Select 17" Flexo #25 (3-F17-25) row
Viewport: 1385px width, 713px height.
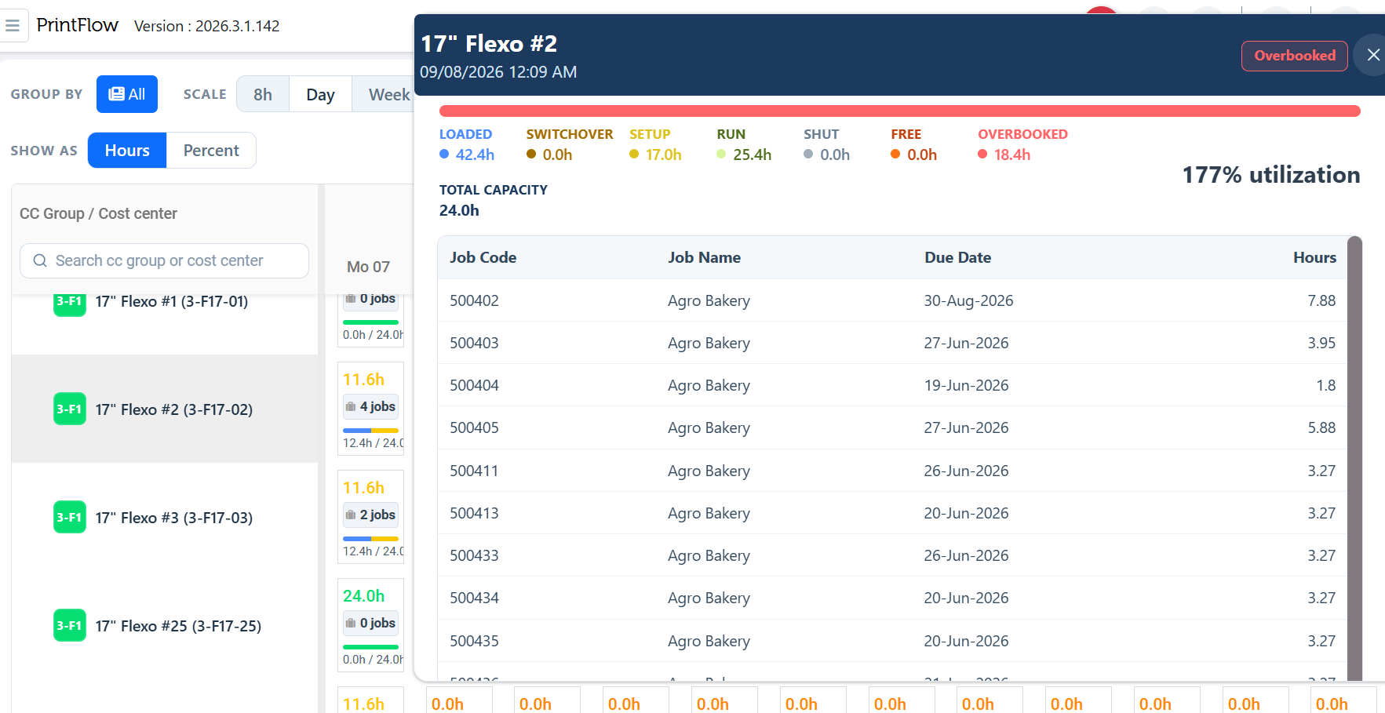coord(165,625)
